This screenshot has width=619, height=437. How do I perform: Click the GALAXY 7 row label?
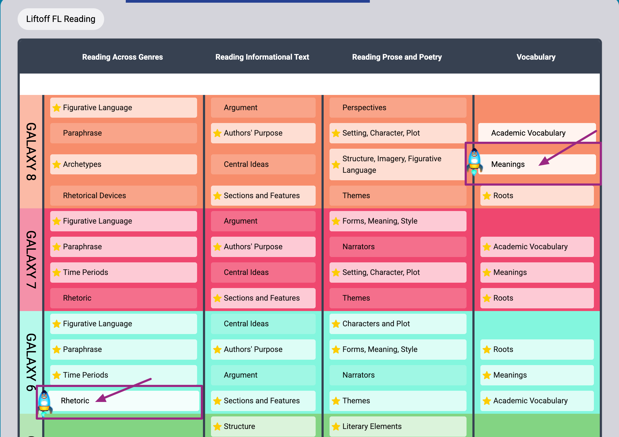pos(31,259)
